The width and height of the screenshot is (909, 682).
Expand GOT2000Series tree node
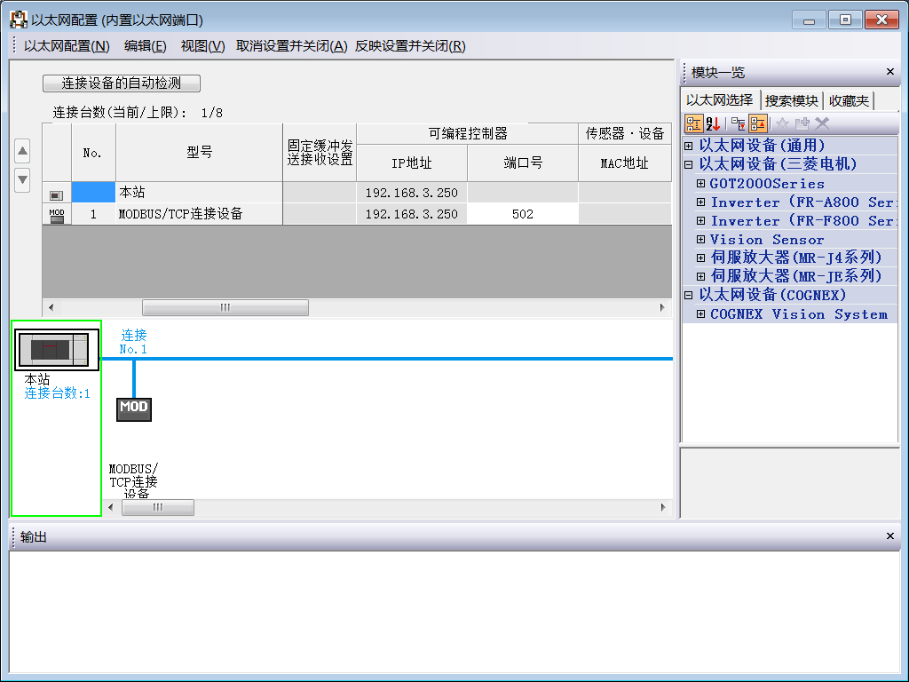[x=701, y=184]
